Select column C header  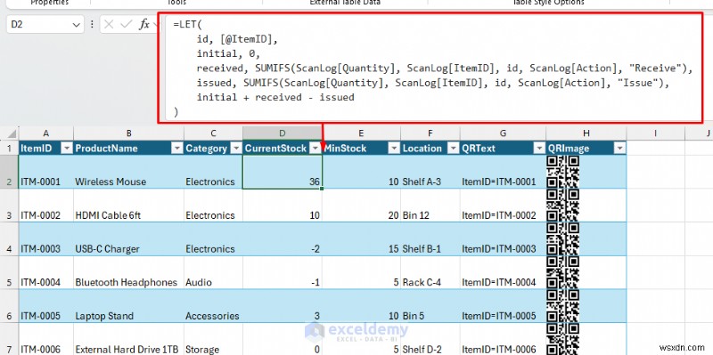(213, 133)
